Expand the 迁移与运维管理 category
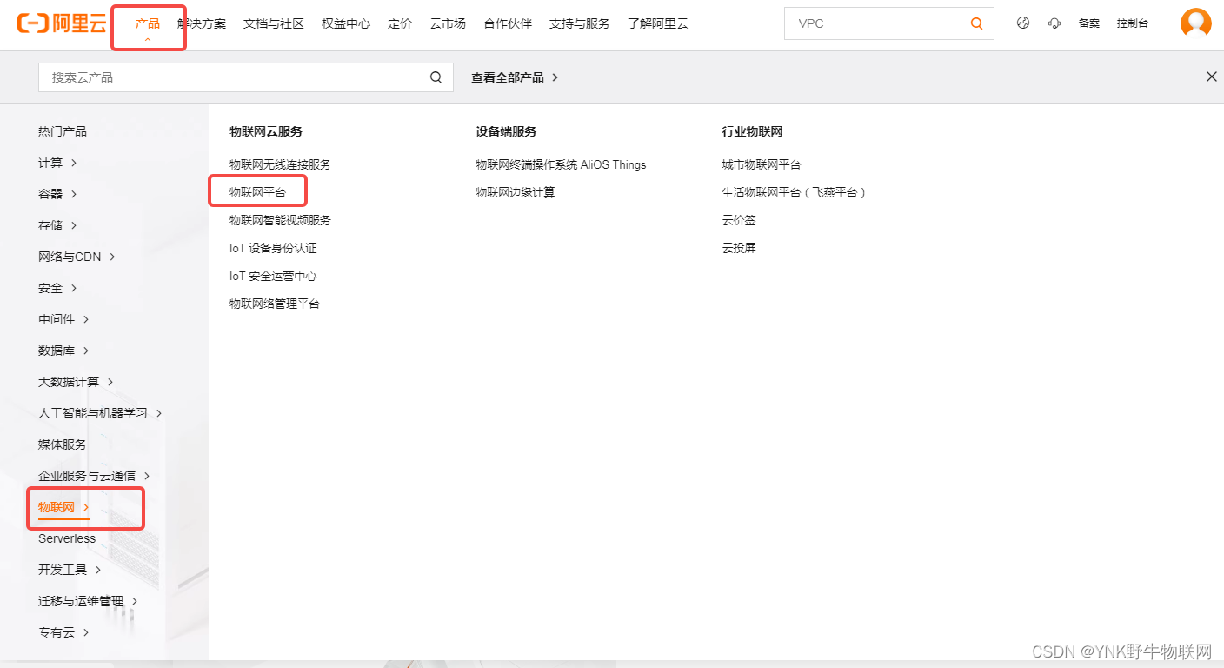Screen dimensions: 1224x668 pyautogui.click(x=88, y=601)
